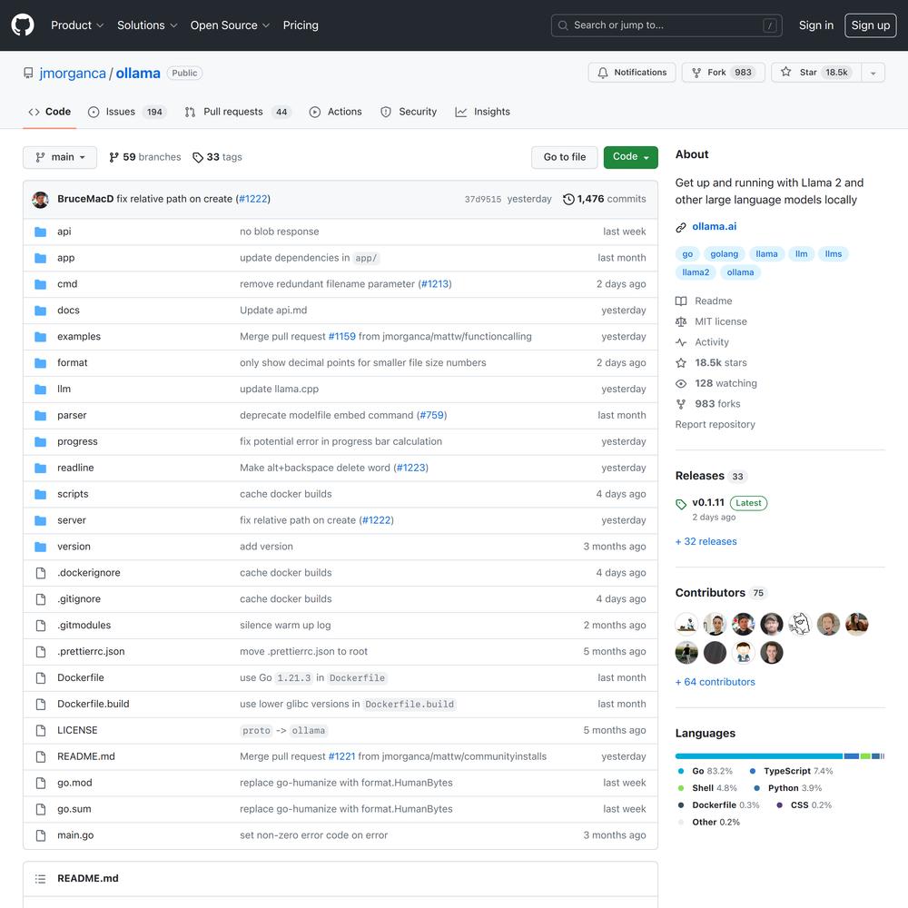Open the examples folder
This screenshot has height=908, width=908.
[x=79, y=337]
